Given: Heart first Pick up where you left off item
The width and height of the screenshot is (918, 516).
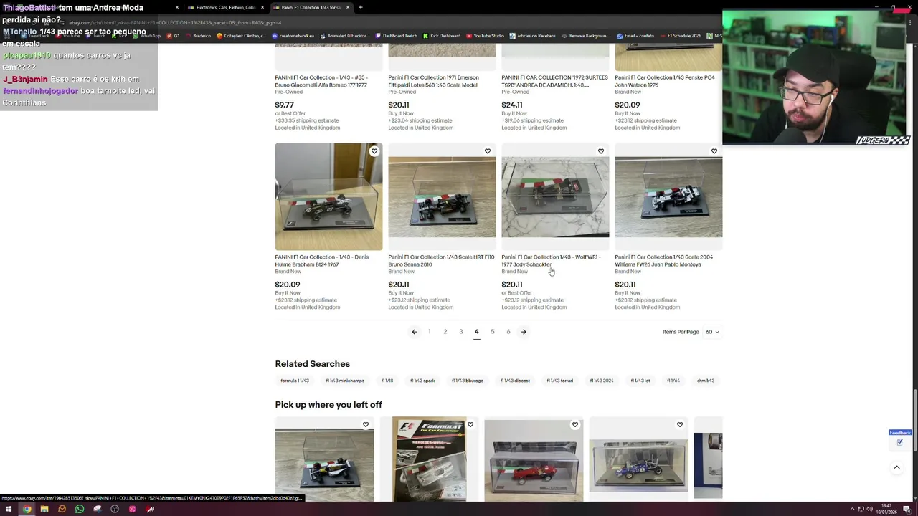Looking at the screenshot, I should [x=366, y=425].
